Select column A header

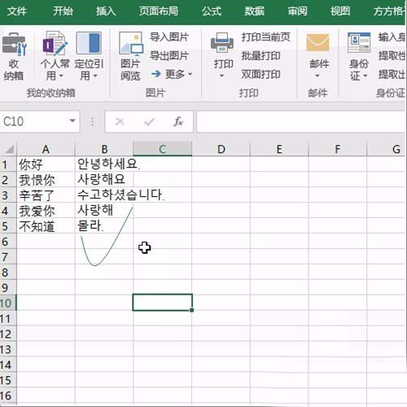[46, 149]
